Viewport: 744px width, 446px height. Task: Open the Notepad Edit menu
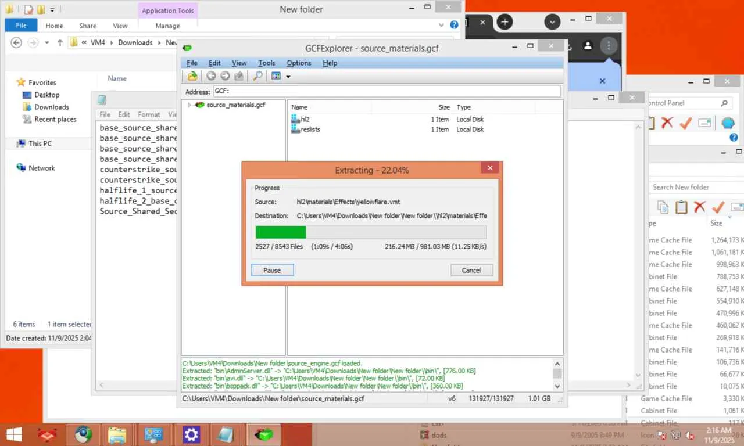coord(124,114)
